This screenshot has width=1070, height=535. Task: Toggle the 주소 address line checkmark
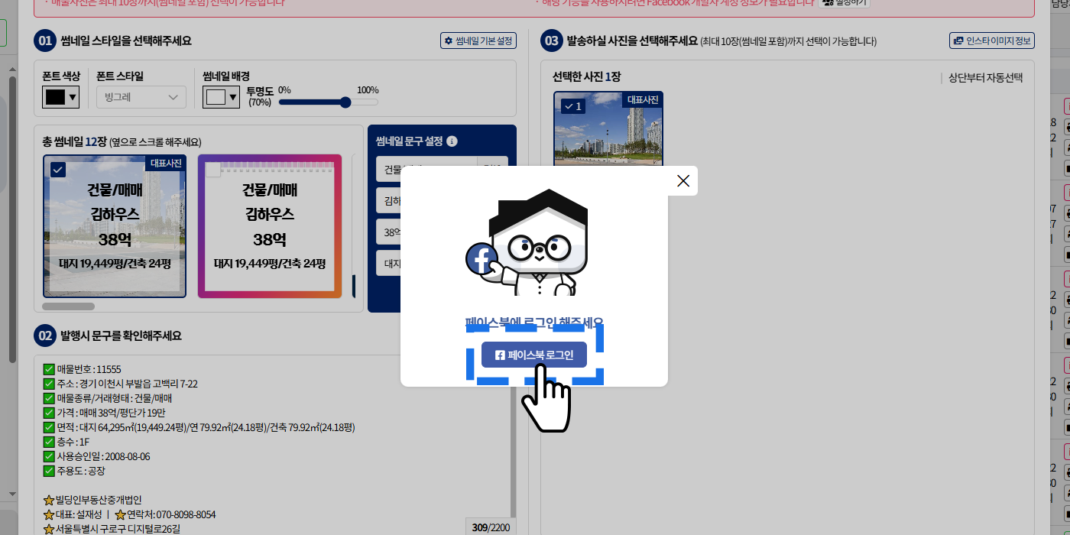coord(50,384)
